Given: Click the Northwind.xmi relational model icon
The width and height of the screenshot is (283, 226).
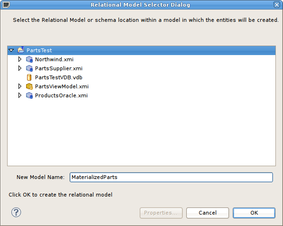Looking at the screenshot, I should coord(29,59).
